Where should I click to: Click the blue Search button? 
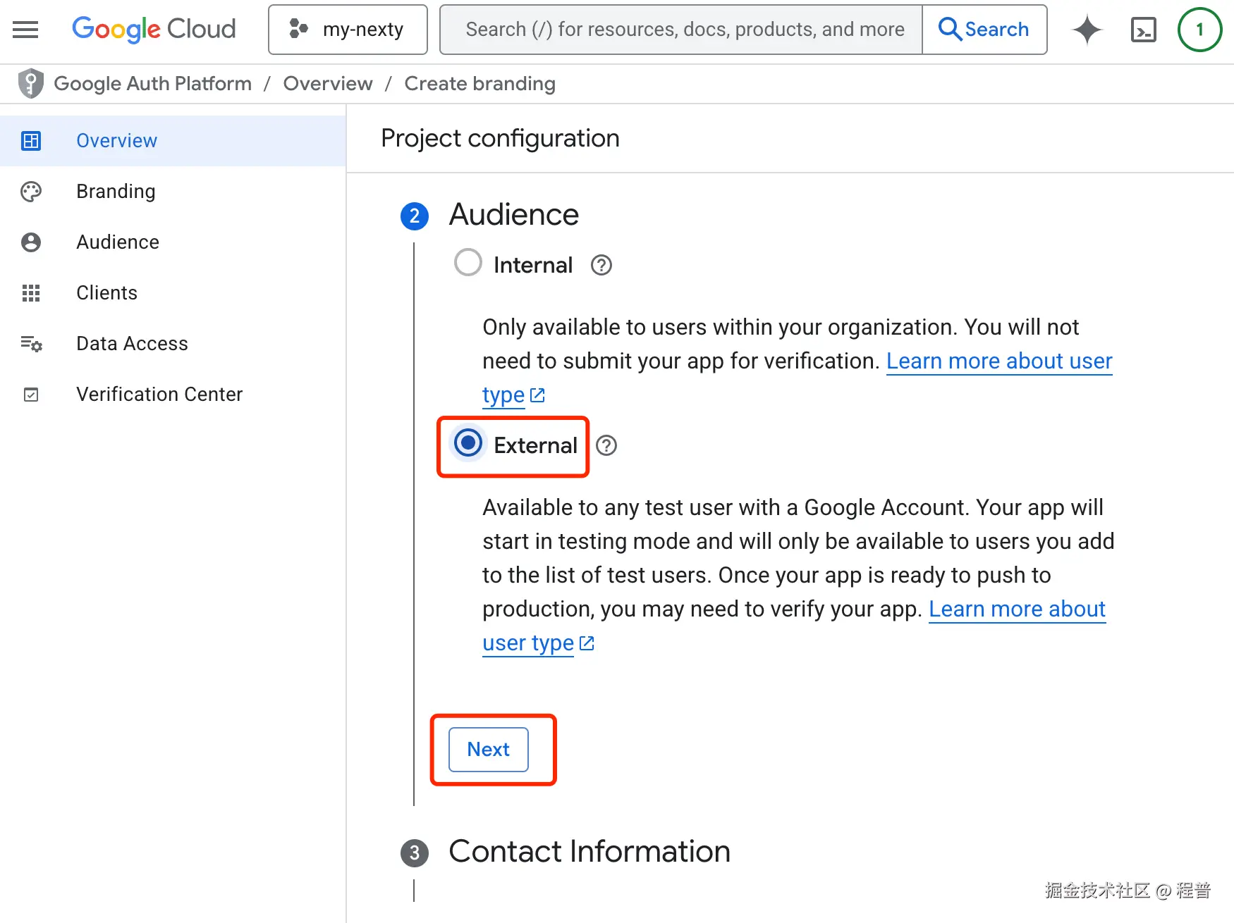(x=984, y=30)
